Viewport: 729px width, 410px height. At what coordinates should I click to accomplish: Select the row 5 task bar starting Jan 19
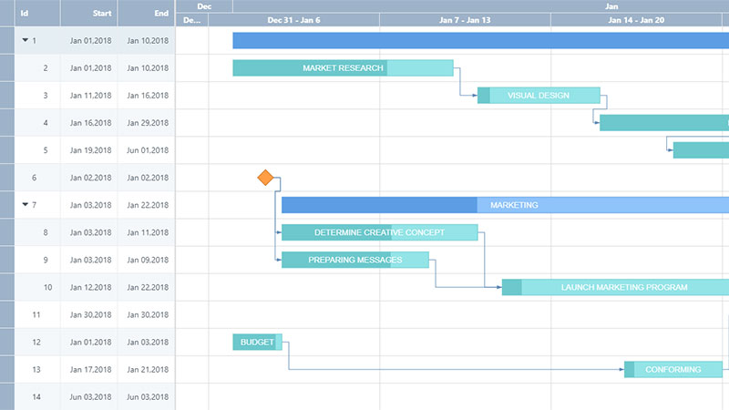point(701,150)
